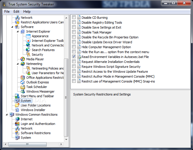The height and width of the screenshot is (150, 193).
Task: Click the vertical scrollbar thumb in tree
Action: (x=66, y=97)
